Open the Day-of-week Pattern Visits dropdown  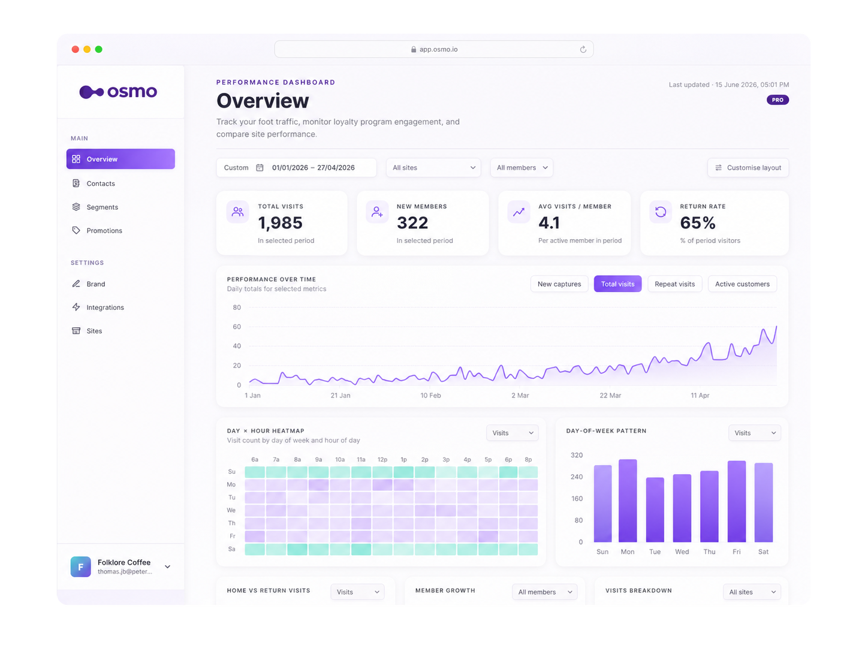click(755, 433)
